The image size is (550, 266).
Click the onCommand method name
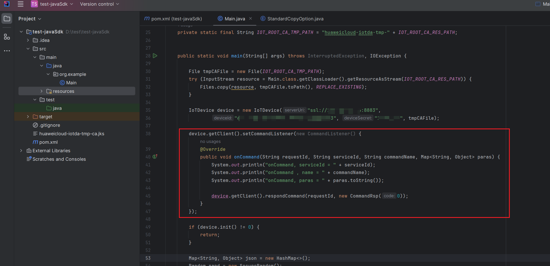tap(247, 157)
